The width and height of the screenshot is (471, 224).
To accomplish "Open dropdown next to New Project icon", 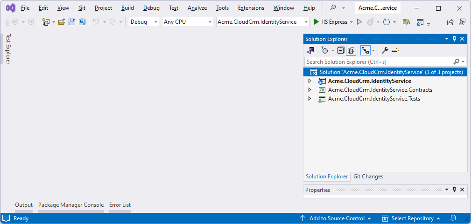I will point(54,22).
